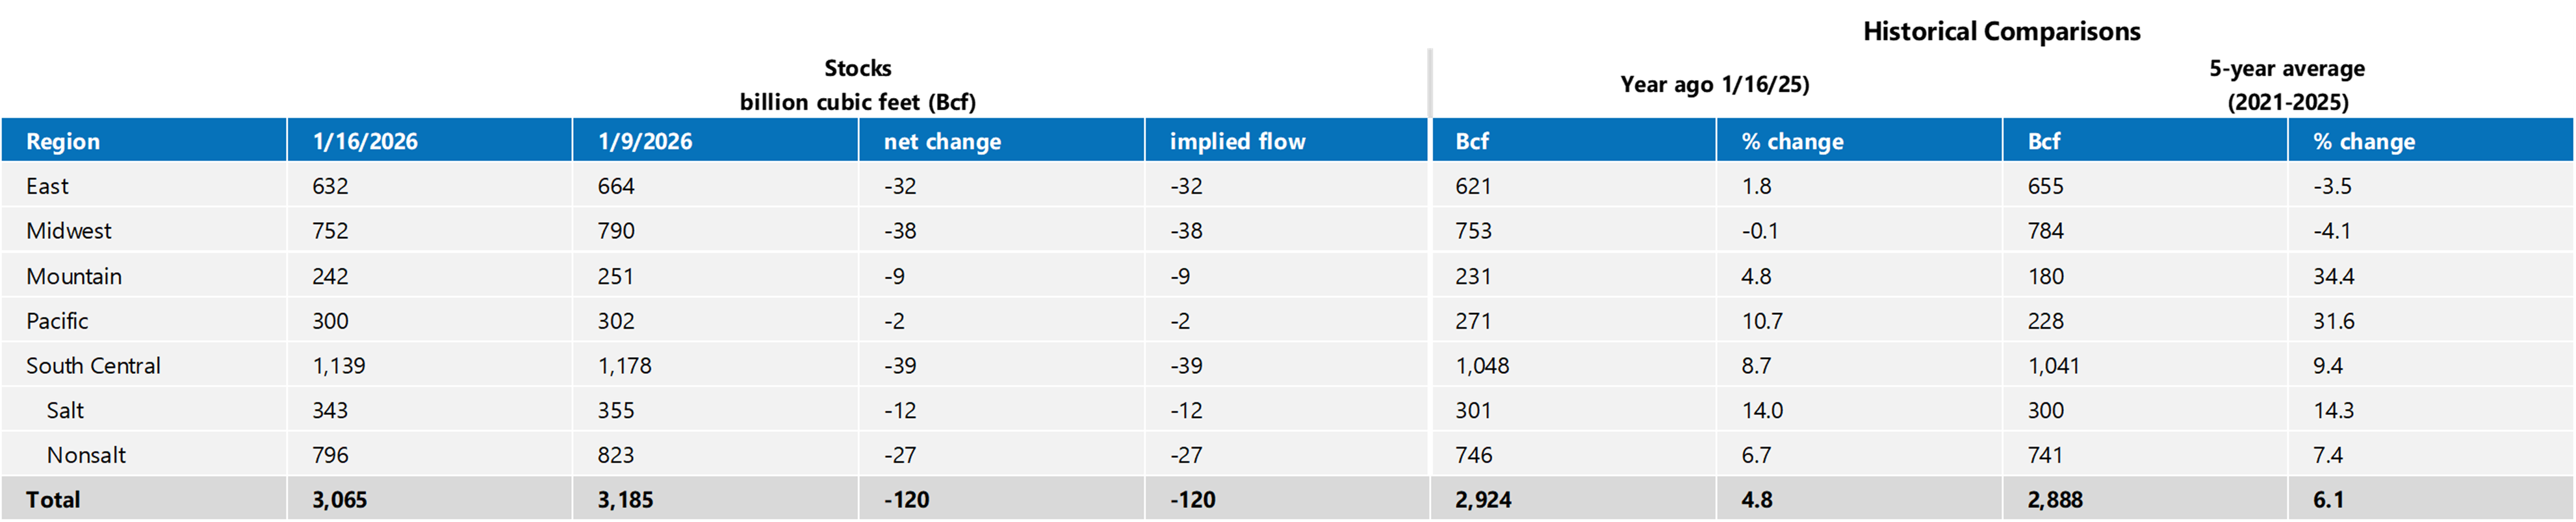The image size is (2576, 522).
Task: Select the 3,065 total stocks cell
Action: coord(339,500)
